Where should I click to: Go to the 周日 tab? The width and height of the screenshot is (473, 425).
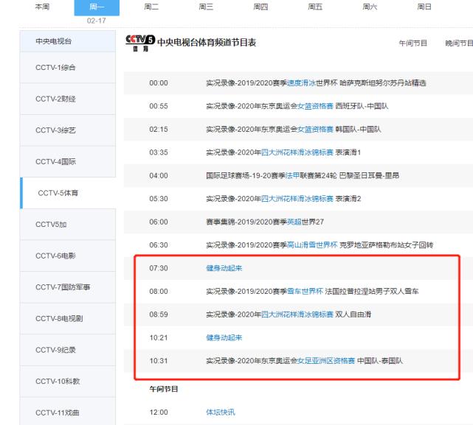[424, 7]
